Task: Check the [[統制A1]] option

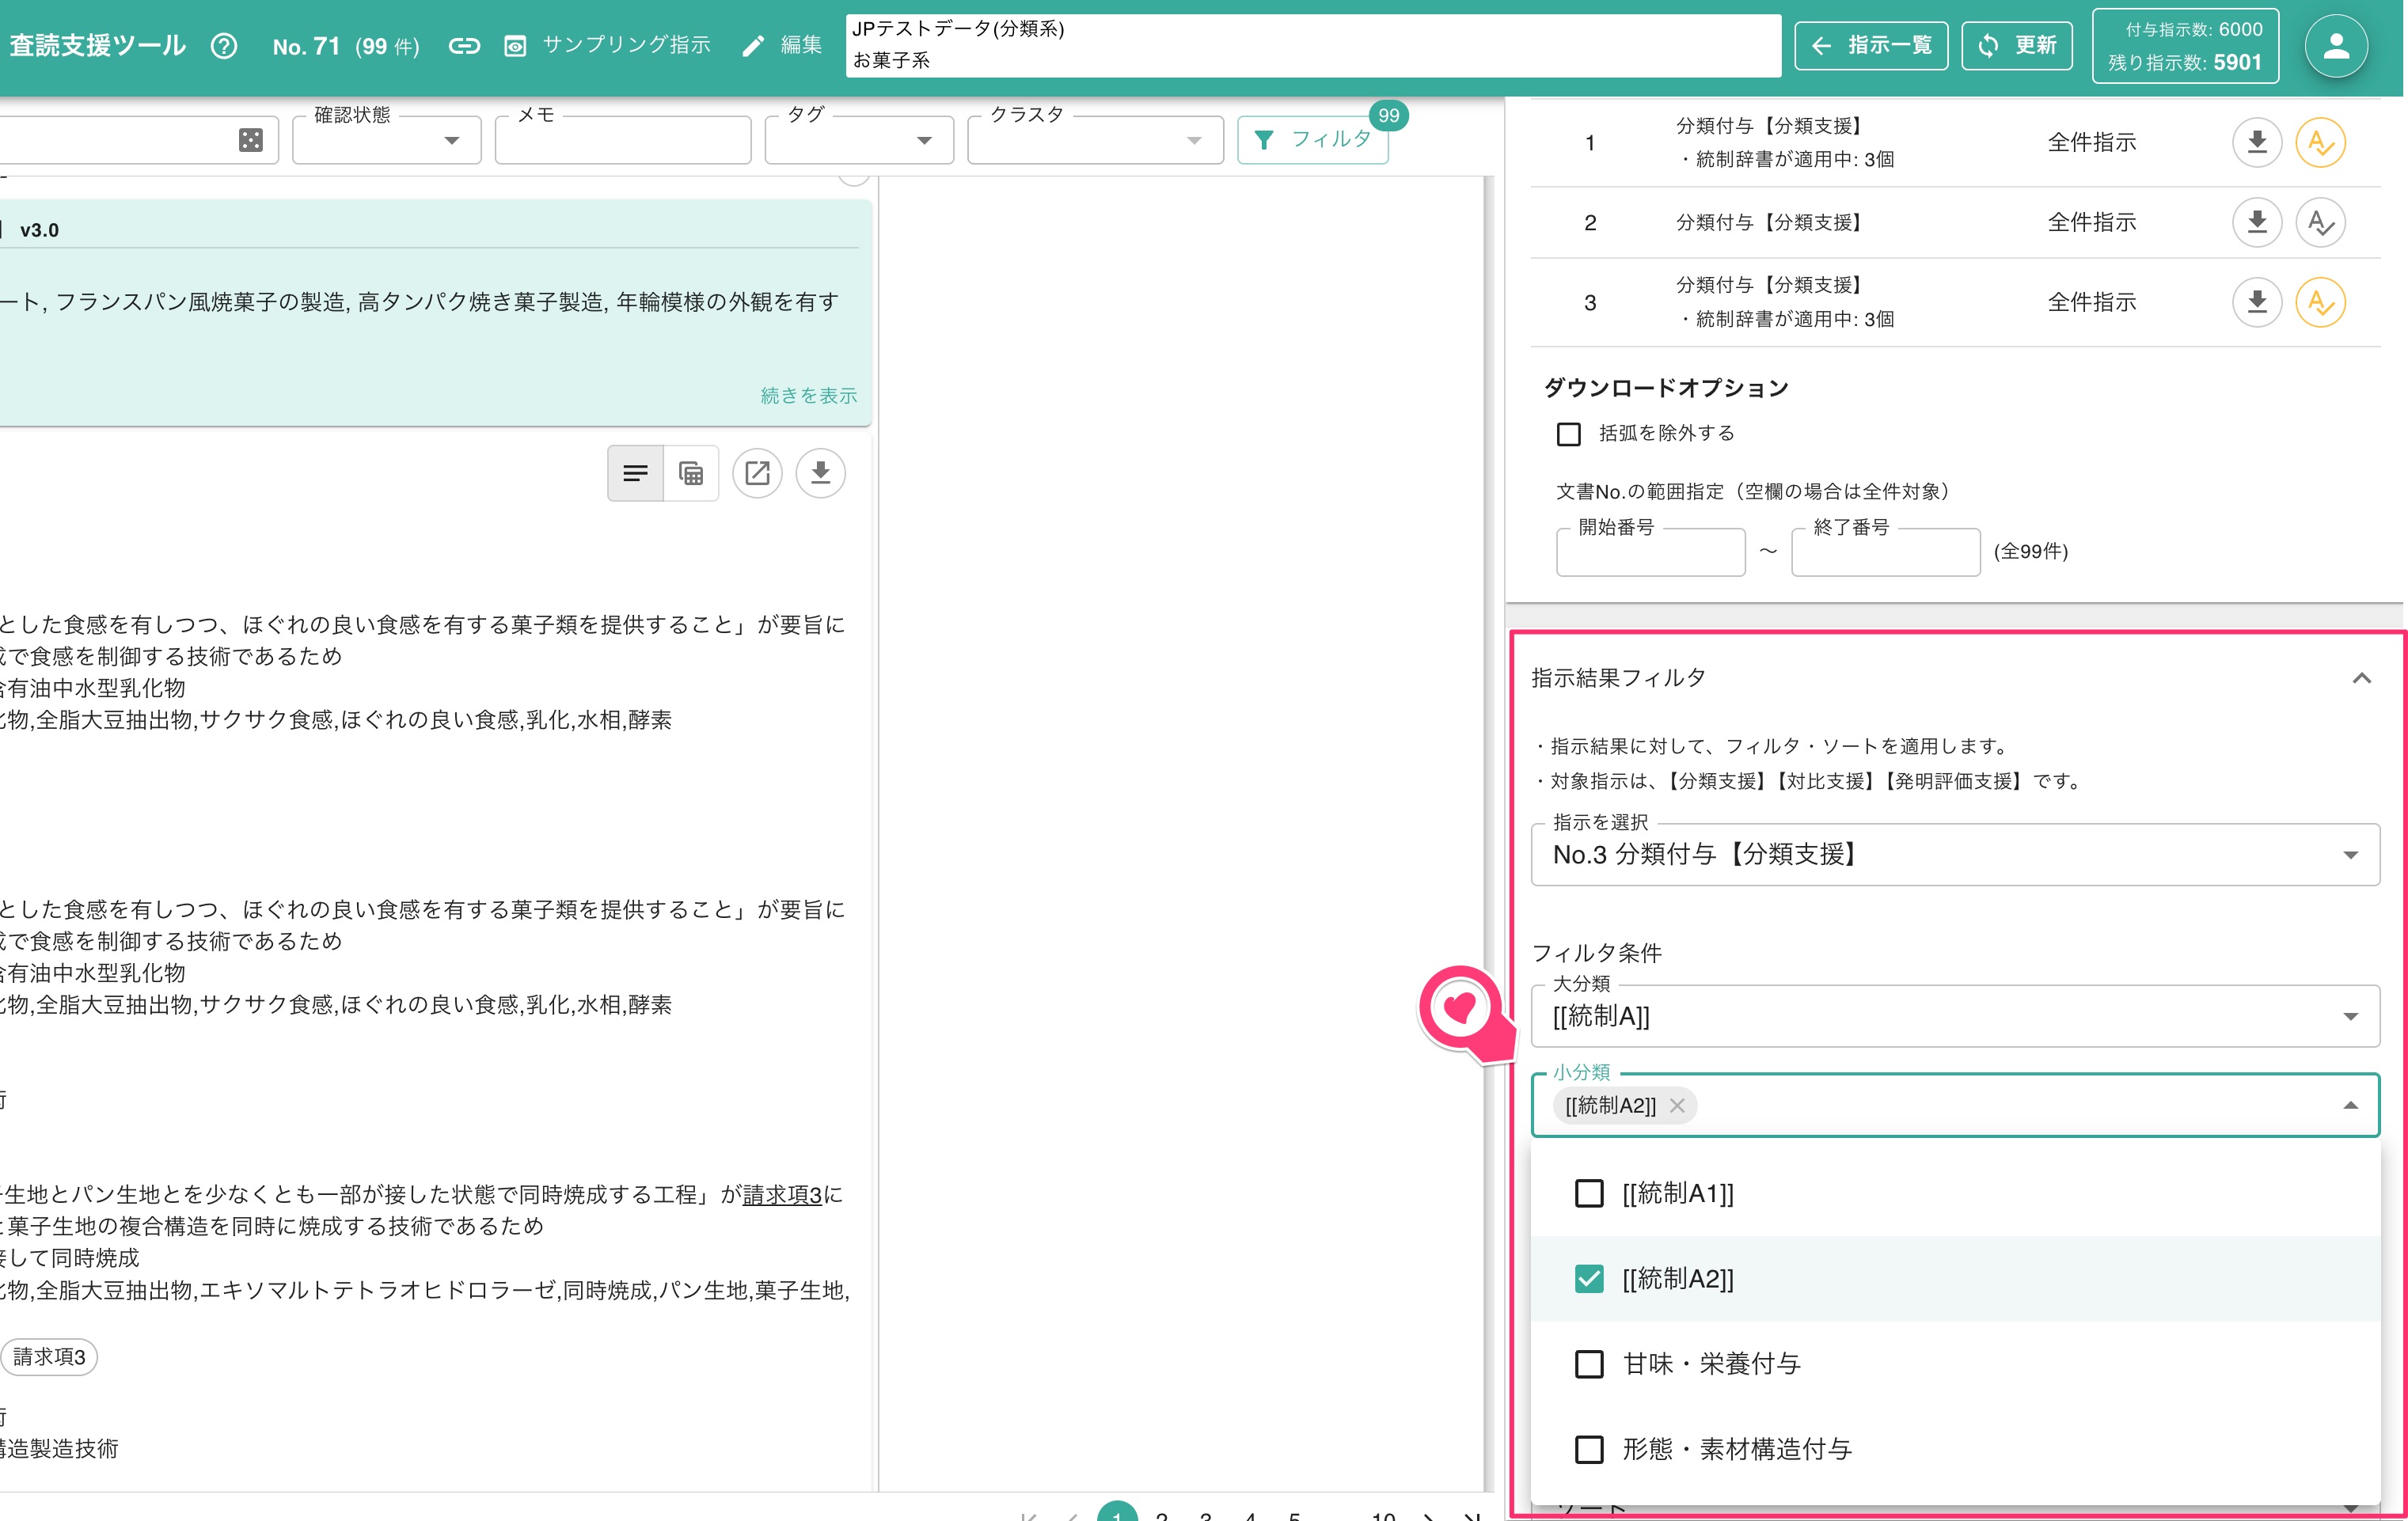Action: point(1588,1193)
